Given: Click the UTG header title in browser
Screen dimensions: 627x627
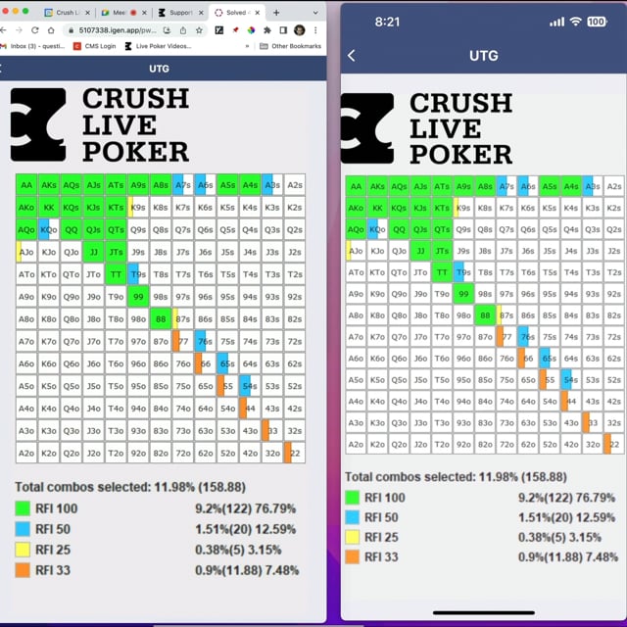Looking at the screenshot, I should [x=159, y=69].
